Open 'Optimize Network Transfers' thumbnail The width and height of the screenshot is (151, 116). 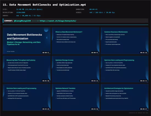75,97
